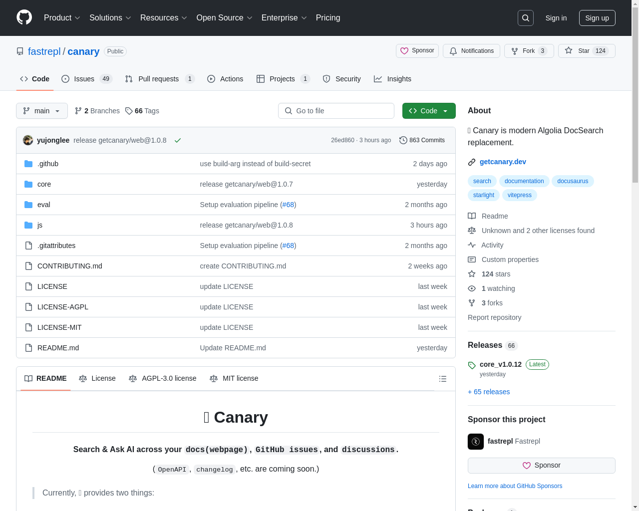Screen dimensions: 639x511
Task: Click the Activity pulse icon
Action: (472, 245)
